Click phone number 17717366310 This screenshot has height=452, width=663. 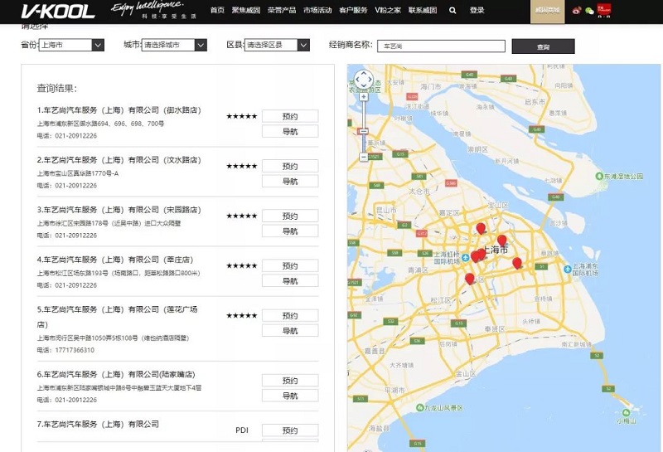(75, 350)
